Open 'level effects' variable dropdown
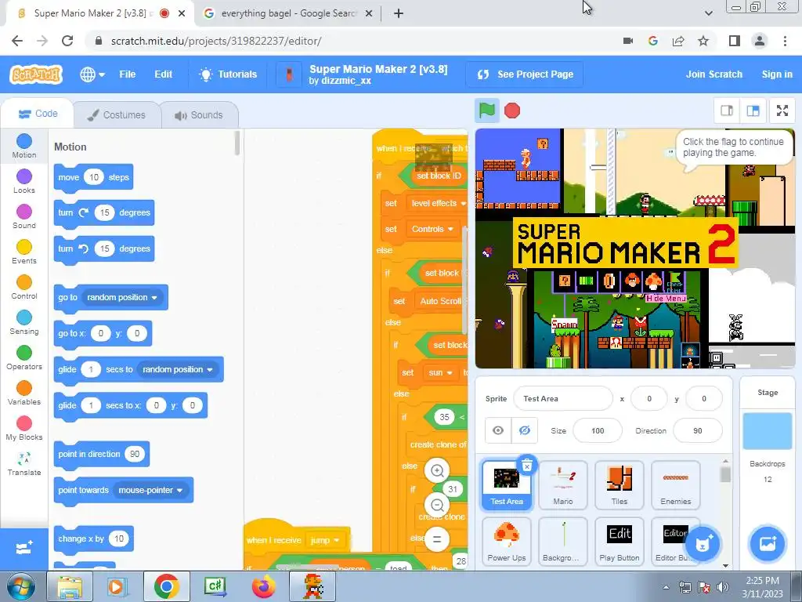Viewport: 802px width, 602px height. tap(438, 203)
